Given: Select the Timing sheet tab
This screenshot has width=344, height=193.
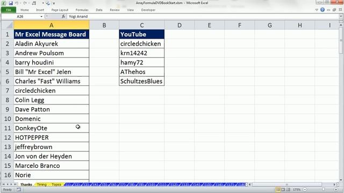Looking at the screenshot, I should 42,184.
